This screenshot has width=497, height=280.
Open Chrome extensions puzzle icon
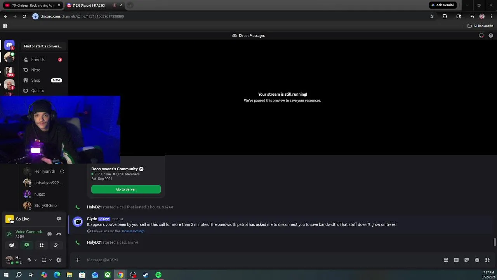(x=445, y=16)
